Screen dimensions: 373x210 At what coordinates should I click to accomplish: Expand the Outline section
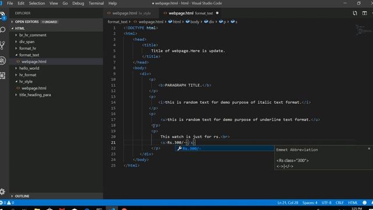click(56, 196)
